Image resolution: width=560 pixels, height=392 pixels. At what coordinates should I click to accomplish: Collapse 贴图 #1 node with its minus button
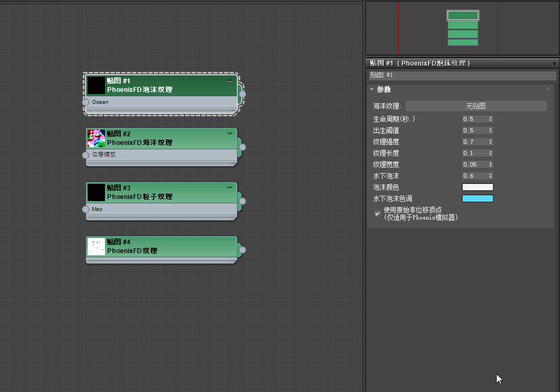[x=229, y=81]
